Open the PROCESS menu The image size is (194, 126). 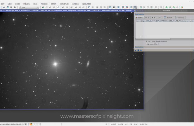[44, 4]
